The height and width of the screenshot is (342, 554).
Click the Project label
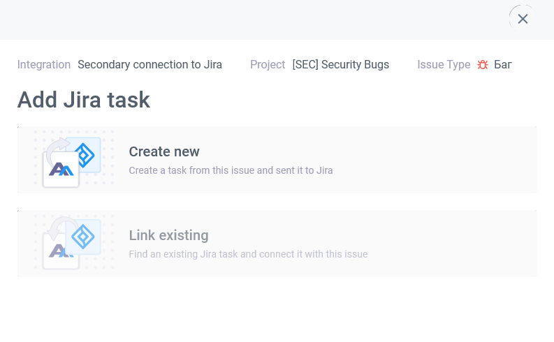pyautogui.click(x=268, y=65)
